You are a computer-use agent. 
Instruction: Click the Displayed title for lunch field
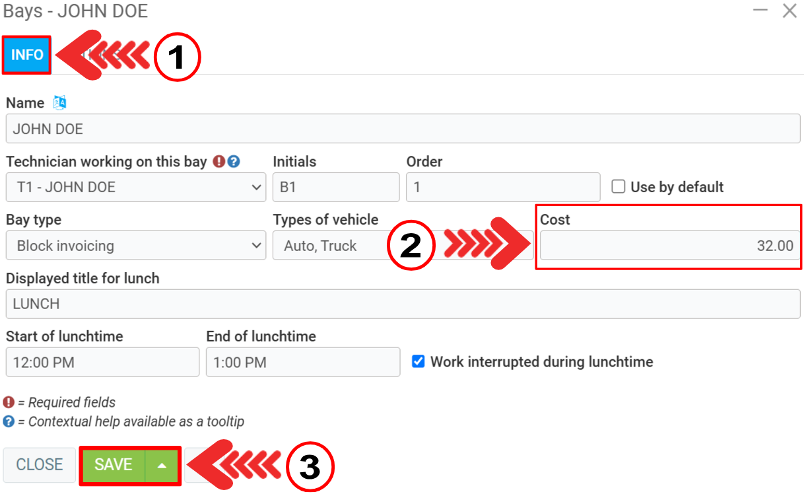pos(403,304)
